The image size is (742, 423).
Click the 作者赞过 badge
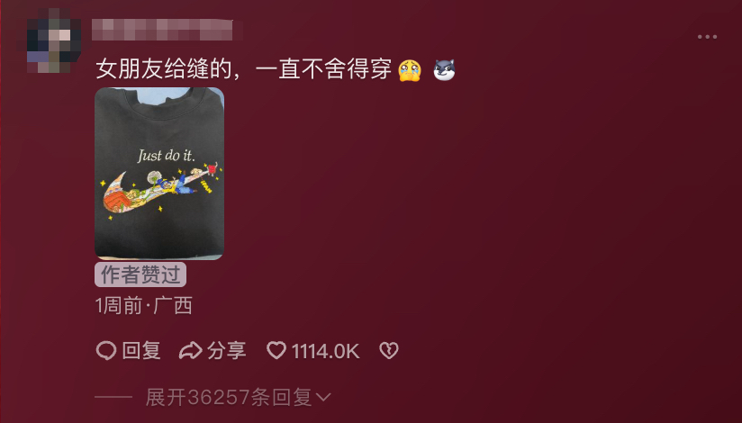140,274
